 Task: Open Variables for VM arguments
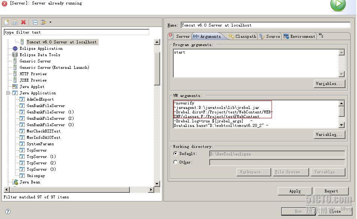click(329, 134)
